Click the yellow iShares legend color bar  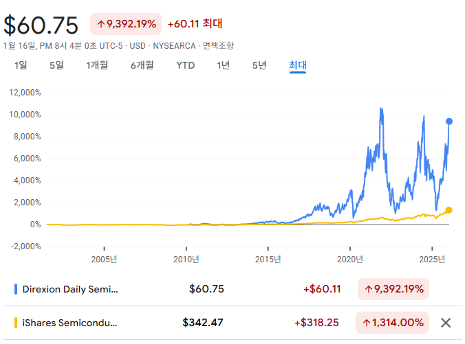point(16,323)
